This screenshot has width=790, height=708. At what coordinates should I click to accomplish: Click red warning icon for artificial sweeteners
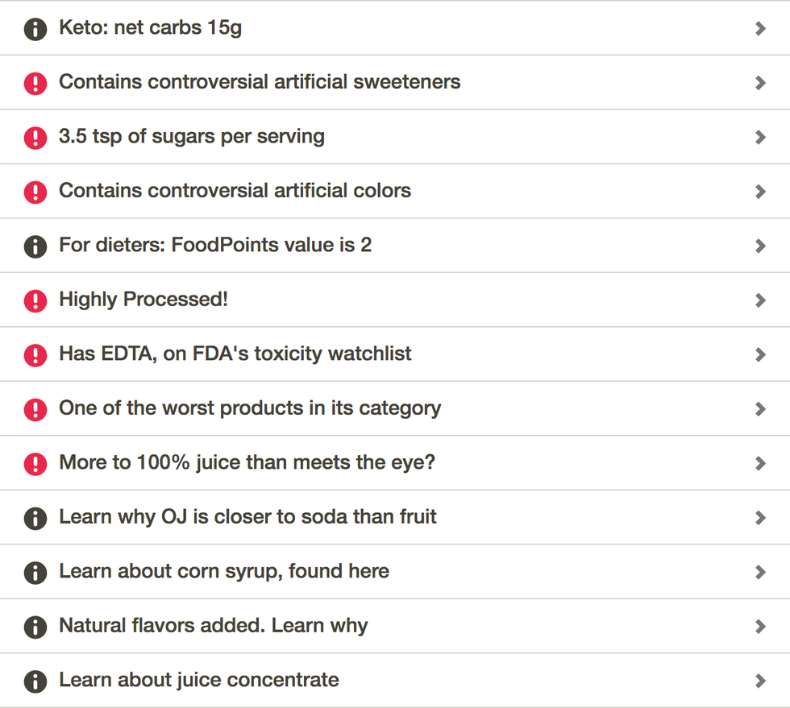35,83
